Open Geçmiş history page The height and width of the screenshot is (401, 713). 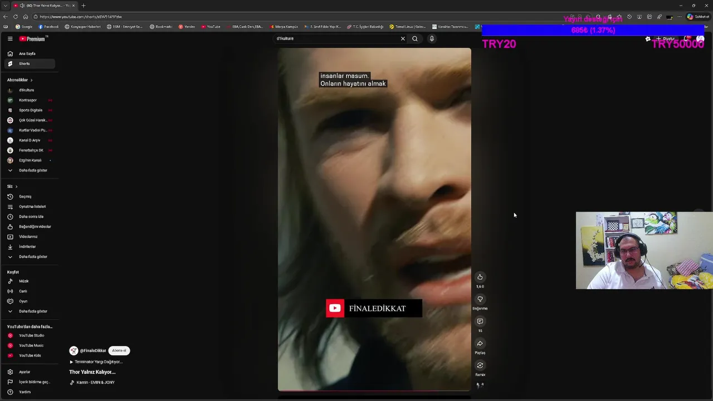pos(30,196)
